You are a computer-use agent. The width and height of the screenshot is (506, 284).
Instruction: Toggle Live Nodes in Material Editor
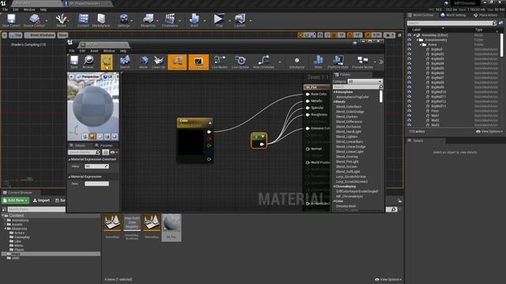pos(220,62)
